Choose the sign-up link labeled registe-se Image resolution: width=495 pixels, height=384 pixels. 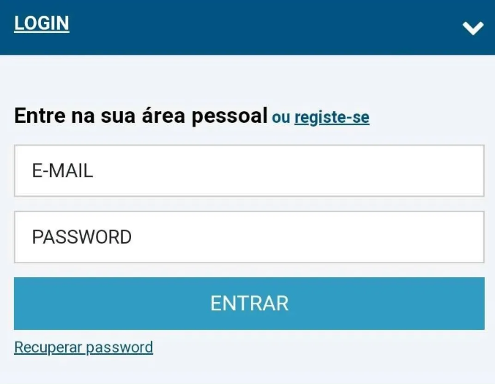click(332, 117)
